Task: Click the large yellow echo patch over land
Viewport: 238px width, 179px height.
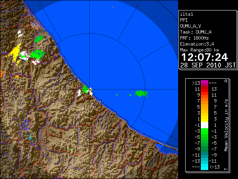Action: tap(15, 53)
